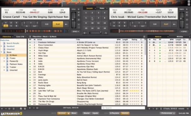Select Platinum Notes in the file tree
Viewport: 191px width, 116px height.
16,64
